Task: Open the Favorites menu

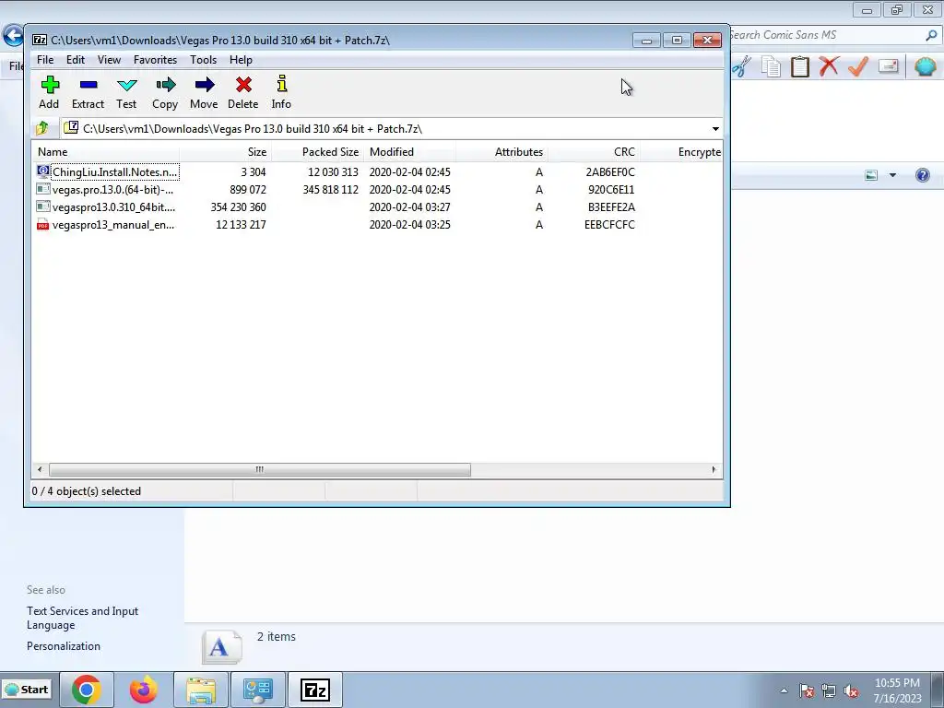Action: [x=155, y=60]
